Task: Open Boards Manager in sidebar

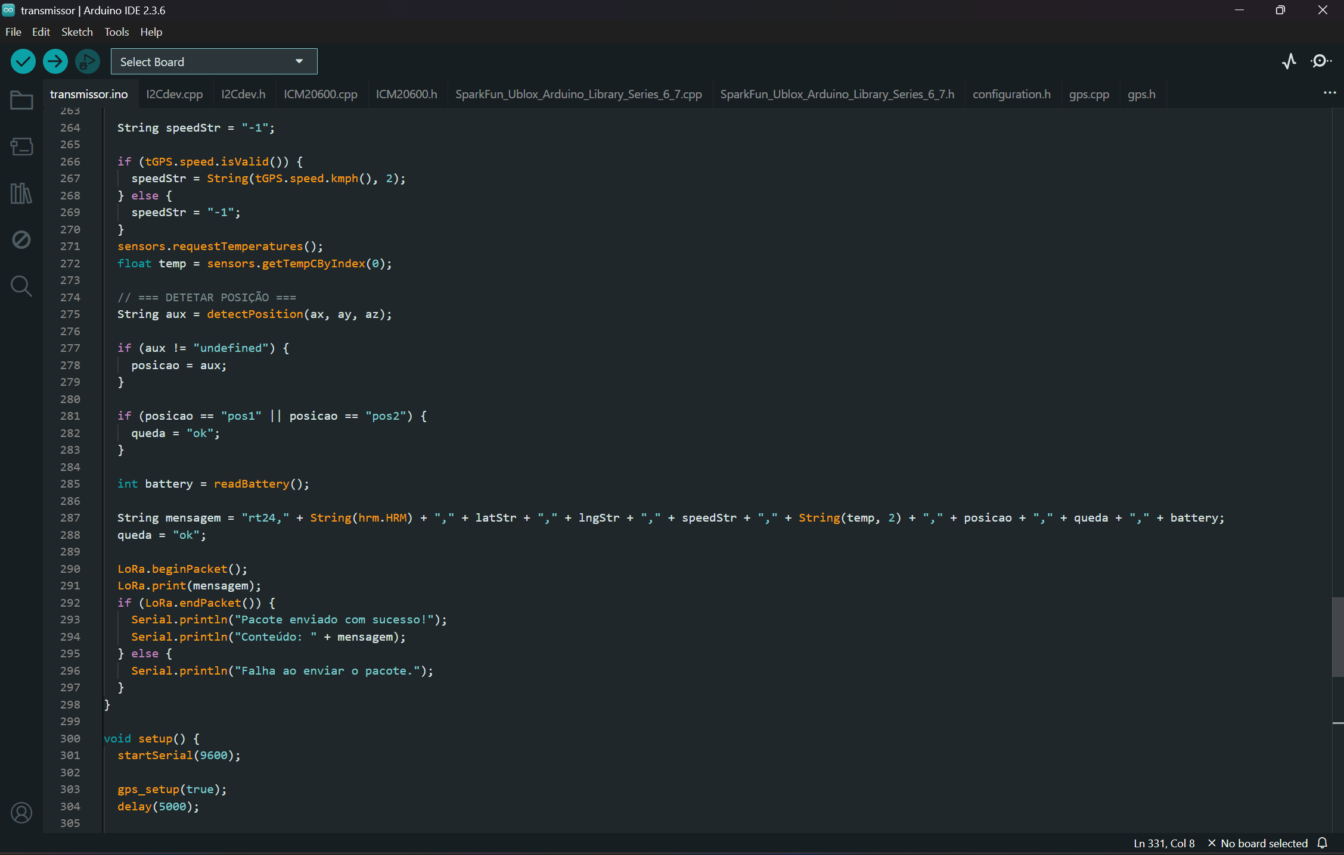Action: (x=21, y=146)
